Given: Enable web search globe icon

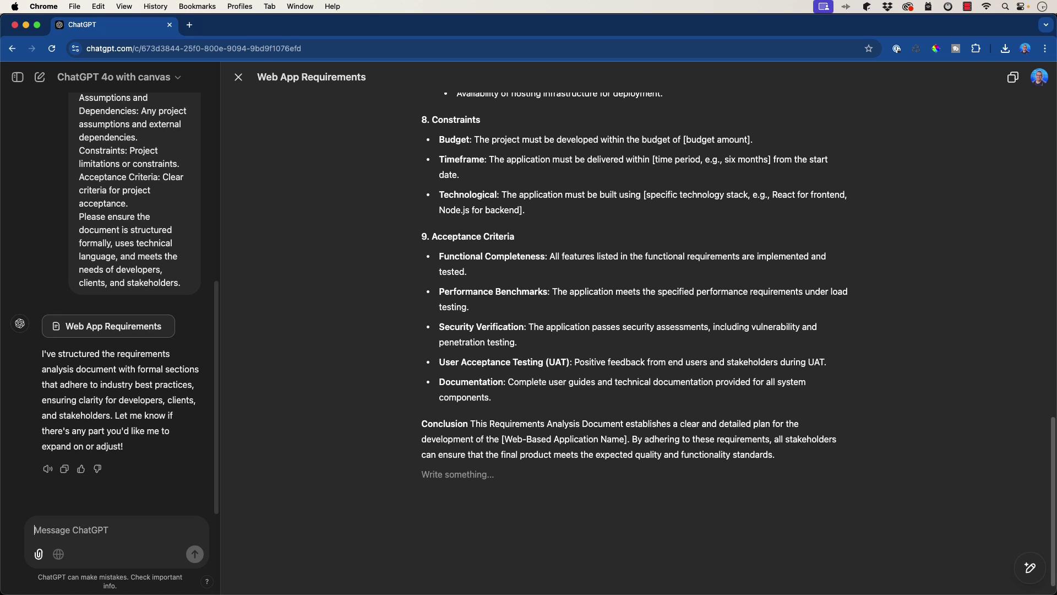Looking at the screenshot, I should click(x=58, y=555).
